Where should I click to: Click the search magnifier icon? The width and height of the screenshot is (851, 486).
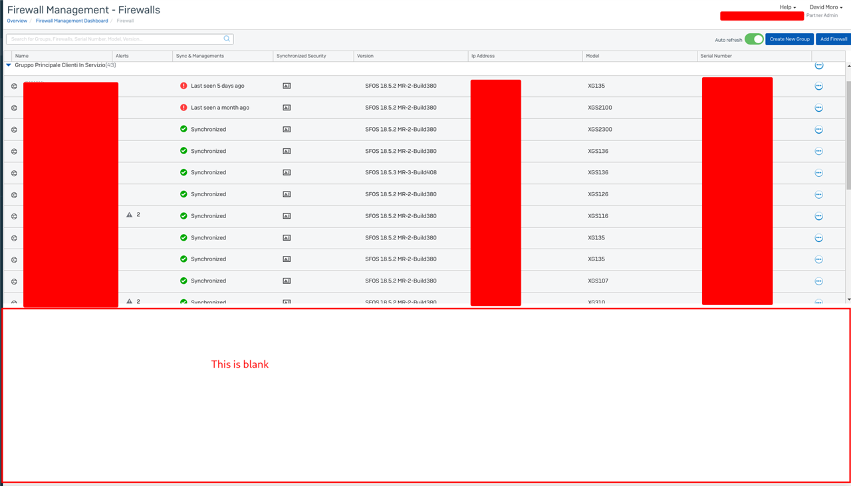tap(227, 39)
